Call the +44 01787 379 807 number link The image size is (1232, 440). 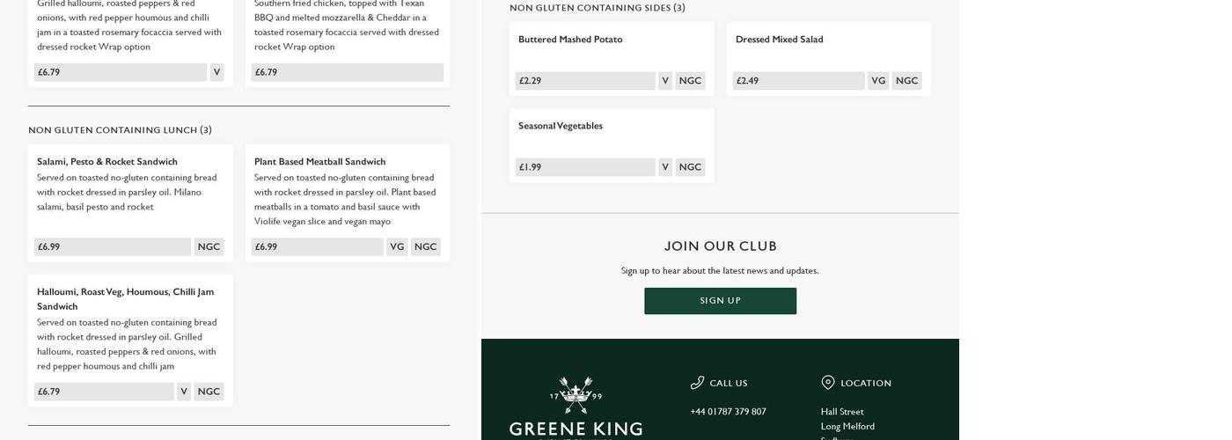coord(728,412)
